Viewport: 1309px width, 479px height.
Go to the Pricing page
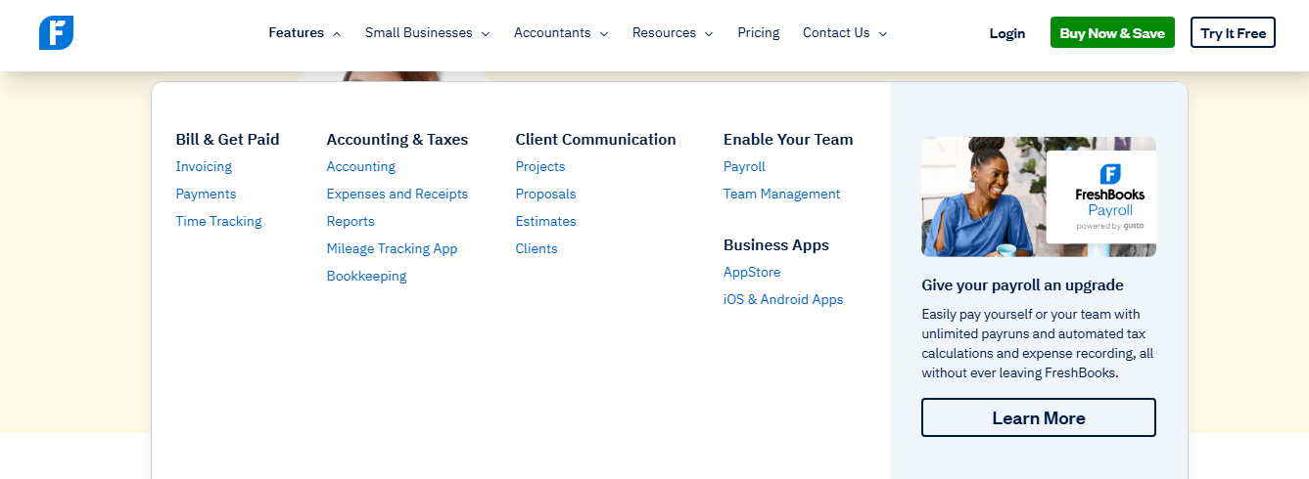point(759,33)
